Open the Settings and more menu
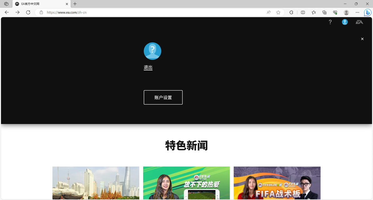The width and height of the screenshot is (373, 200). pyautogui.click(x=357, y=13)
